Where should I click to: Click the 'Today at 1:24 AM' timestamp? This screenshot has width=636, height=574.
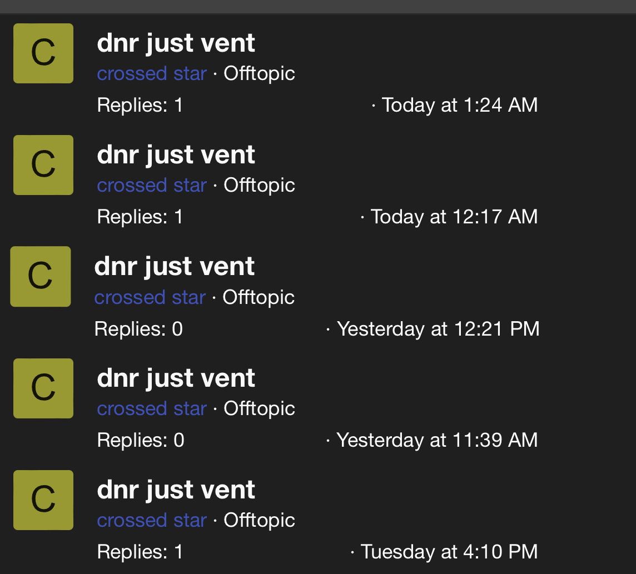[x=460, y=105]
